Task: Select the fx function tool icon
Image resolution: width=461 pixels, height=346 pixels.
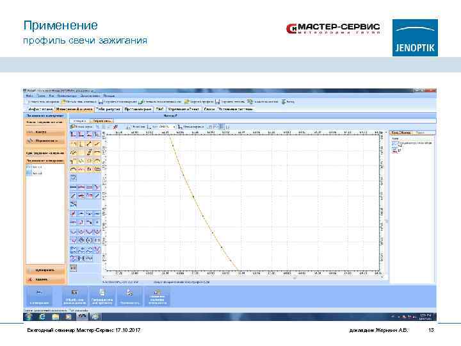Action: pyautogui.click(x=90, y=169)
